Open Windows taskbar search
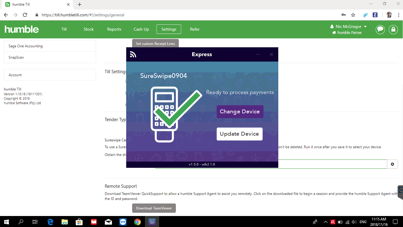 [x=21, y=222]
